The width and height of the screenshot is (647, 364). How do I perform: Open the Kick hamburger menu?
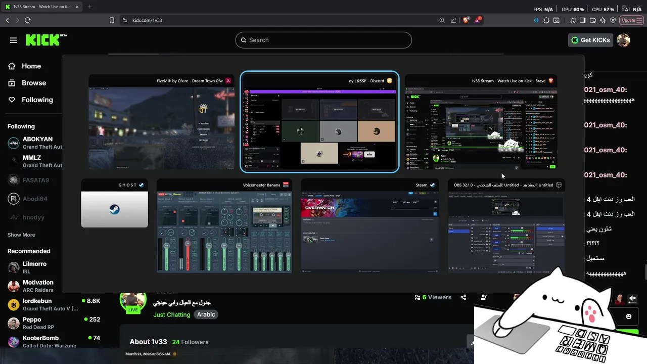pyautogui.click(x=14, y=40)
